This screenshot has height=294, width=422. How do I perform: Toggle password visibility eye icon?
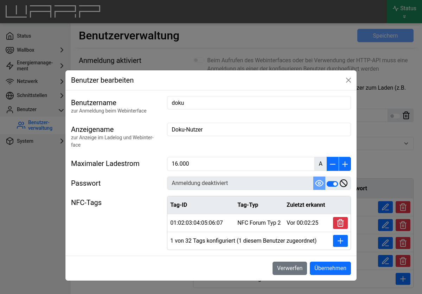coord(319,183)
